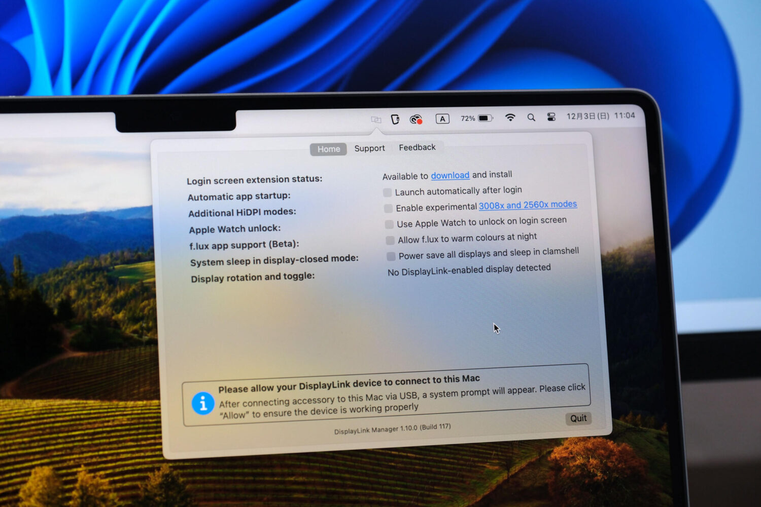Open the Creative Cloud menu bar icon
The width and height of the screenshot is (761, 507).
[416, 120]
